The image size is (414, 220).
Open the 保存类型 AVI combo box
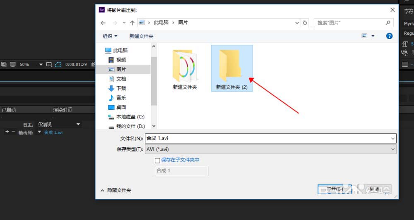[271, 149]
